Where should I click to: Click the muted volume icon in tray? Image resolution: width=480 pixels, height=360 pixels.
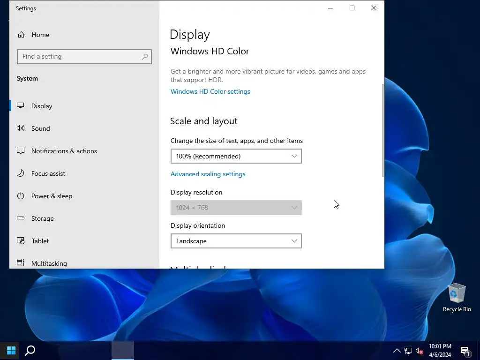(419, 351)
